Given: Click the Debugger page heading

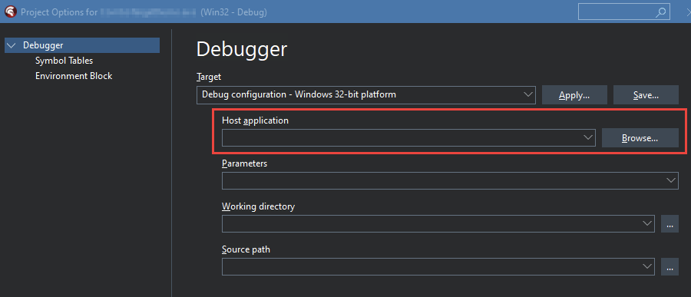Looking at the screenshot, I should (242, 49).
